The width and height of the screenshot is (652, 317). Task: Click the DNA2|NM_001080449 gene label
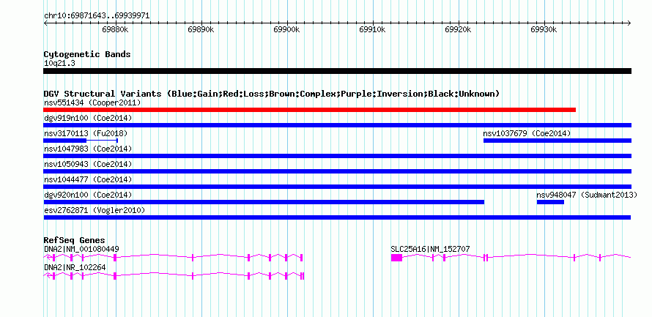[x=81, y=249]
